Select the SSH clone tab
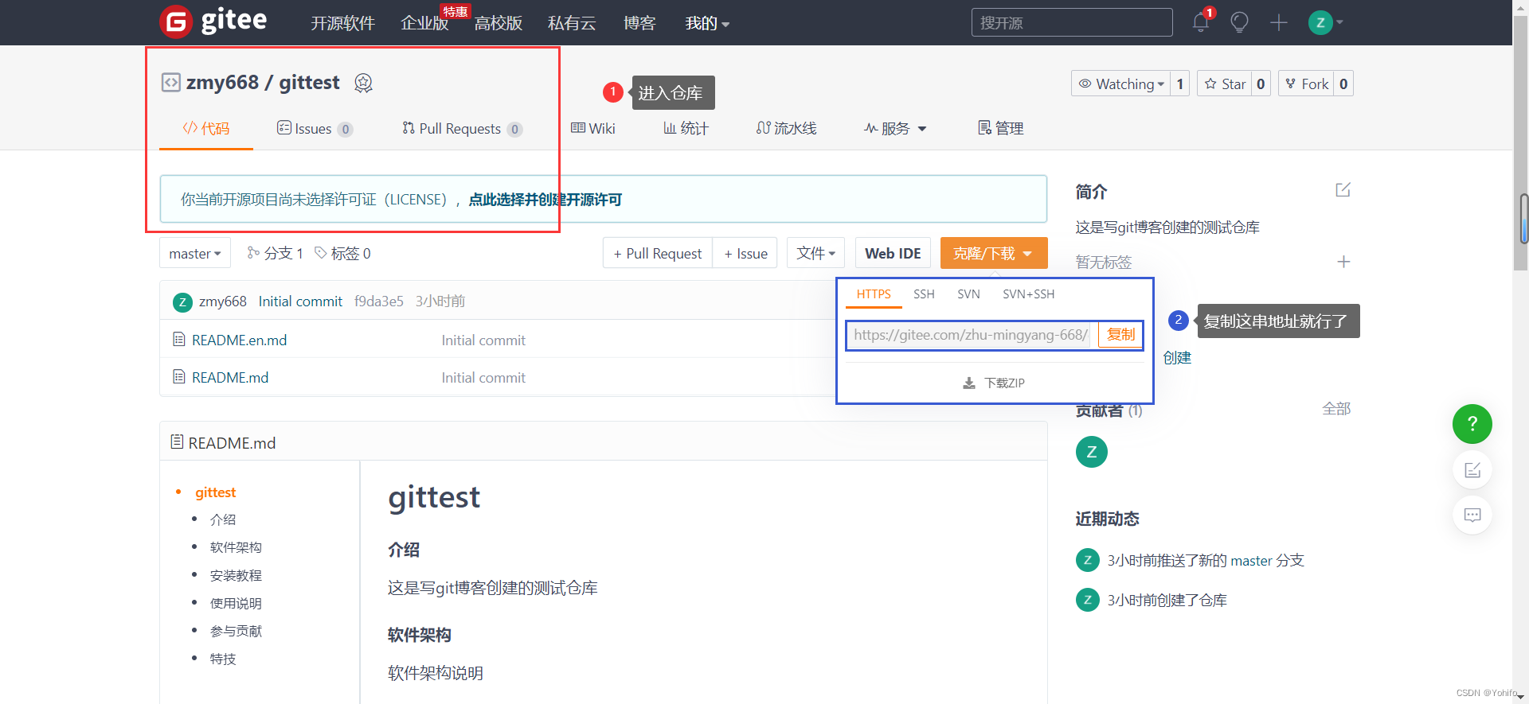1529x704 pixels. click(x=924, y=294)
